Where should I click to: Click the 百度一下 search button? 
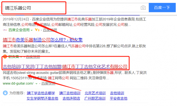[162, 8]
